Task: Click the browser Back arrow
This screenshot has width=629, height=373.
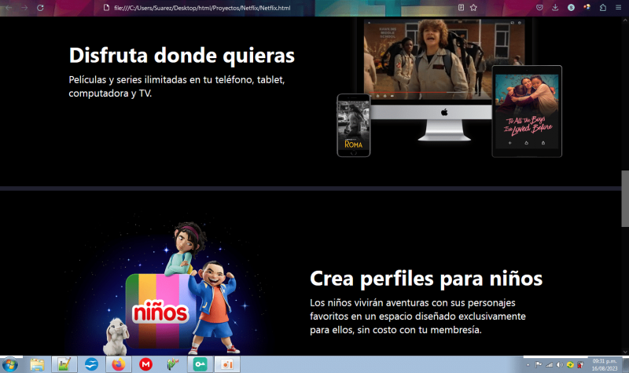Action: click(x=8, y=7)
